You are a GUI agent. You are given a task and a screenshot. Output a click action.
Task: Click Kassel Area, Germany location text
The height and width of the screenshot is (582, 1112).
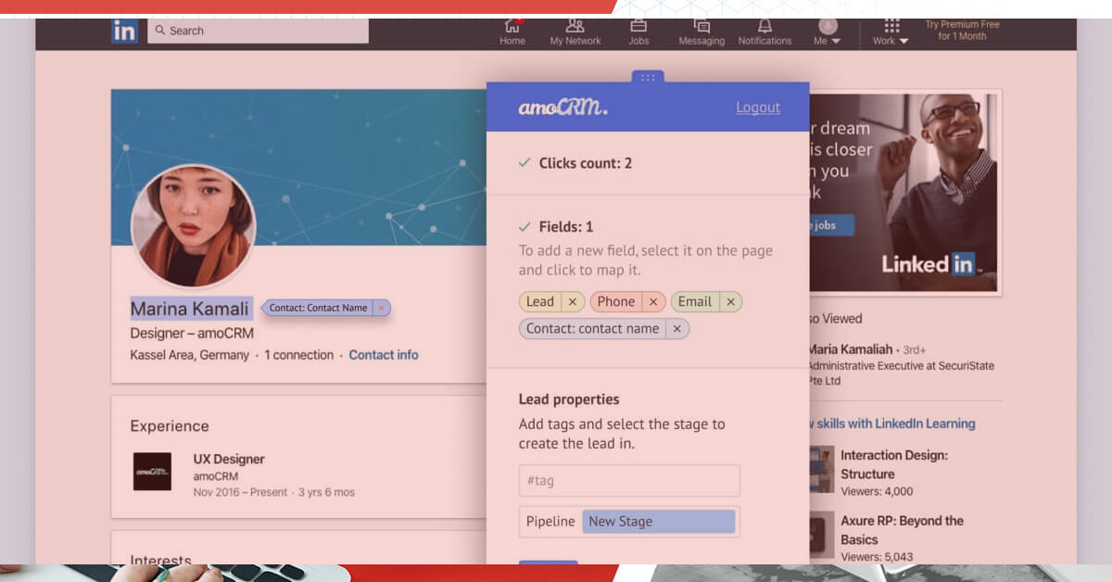pyautogui.click(x=189, y=355)
